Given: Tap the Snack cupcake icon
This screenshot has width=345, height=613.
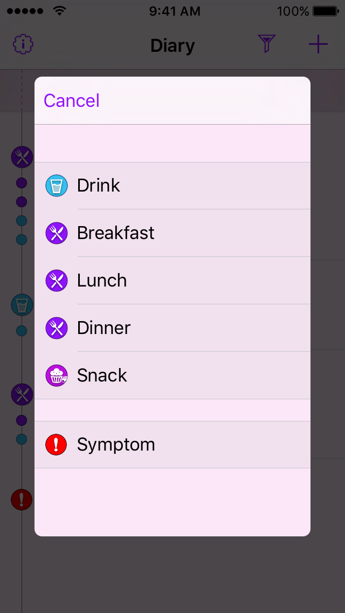Looking at the screenshot, I should click(57, 376).
